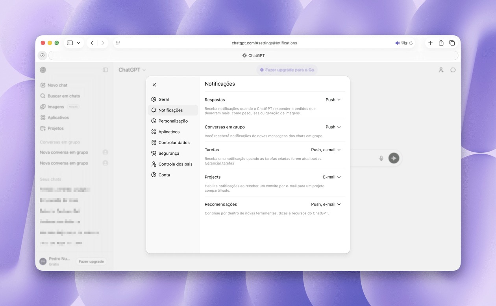Expand the Respostas Push dropdown

tap(333, 100)
